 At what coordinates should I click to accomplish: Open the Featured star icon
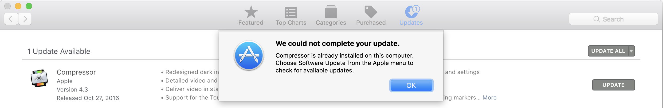[x=251, y=12]
